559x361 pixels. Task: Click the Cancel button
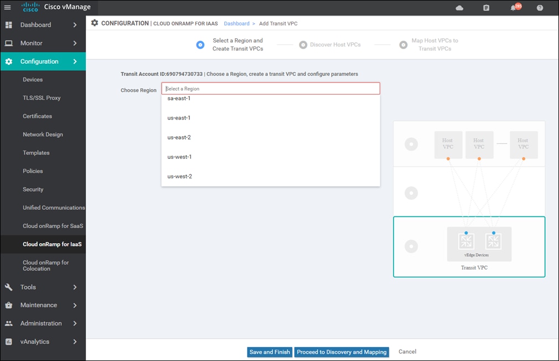click(407, 352)
